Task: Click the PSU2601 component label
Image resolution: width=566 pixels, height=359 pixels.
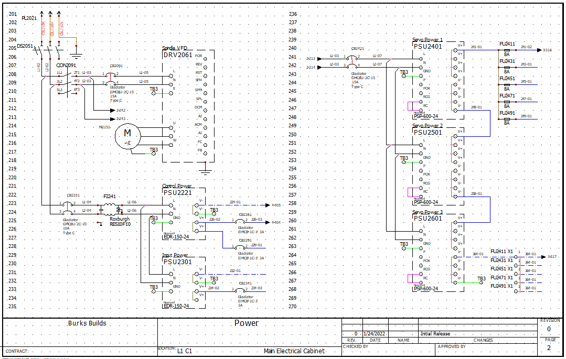Action: tap(428, 219)
